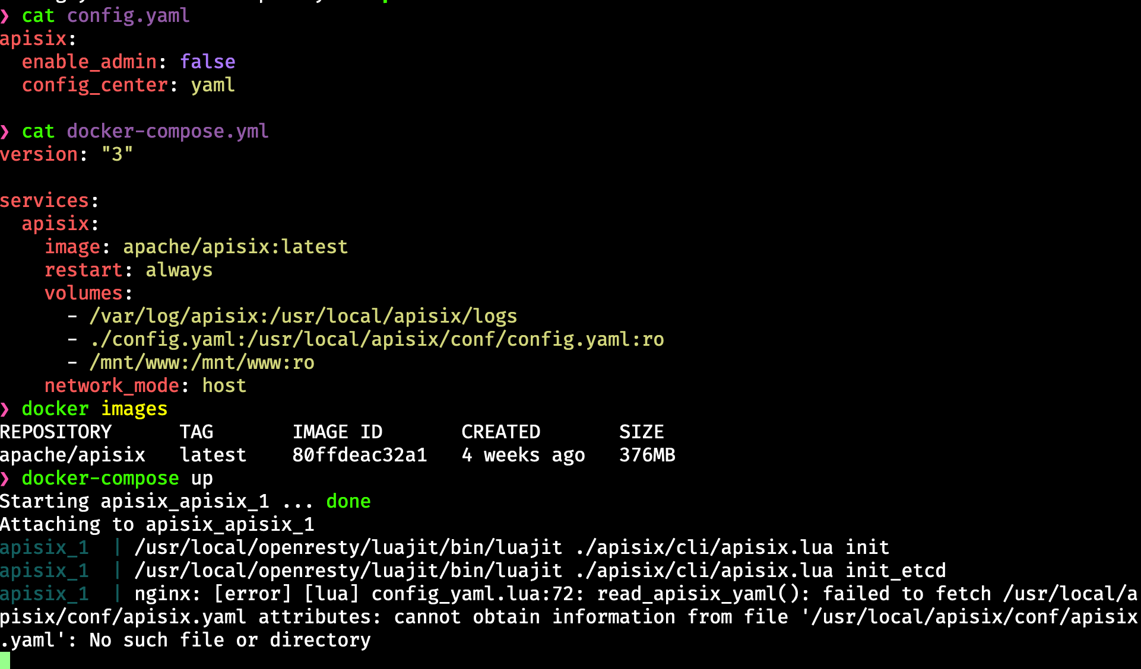Click the 'network_mode' key

tap(112, 386)
